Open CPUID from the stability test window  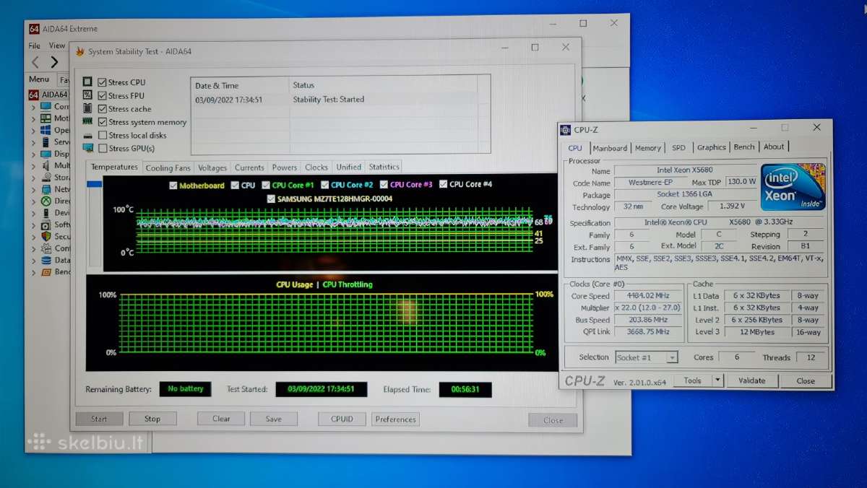342,419
